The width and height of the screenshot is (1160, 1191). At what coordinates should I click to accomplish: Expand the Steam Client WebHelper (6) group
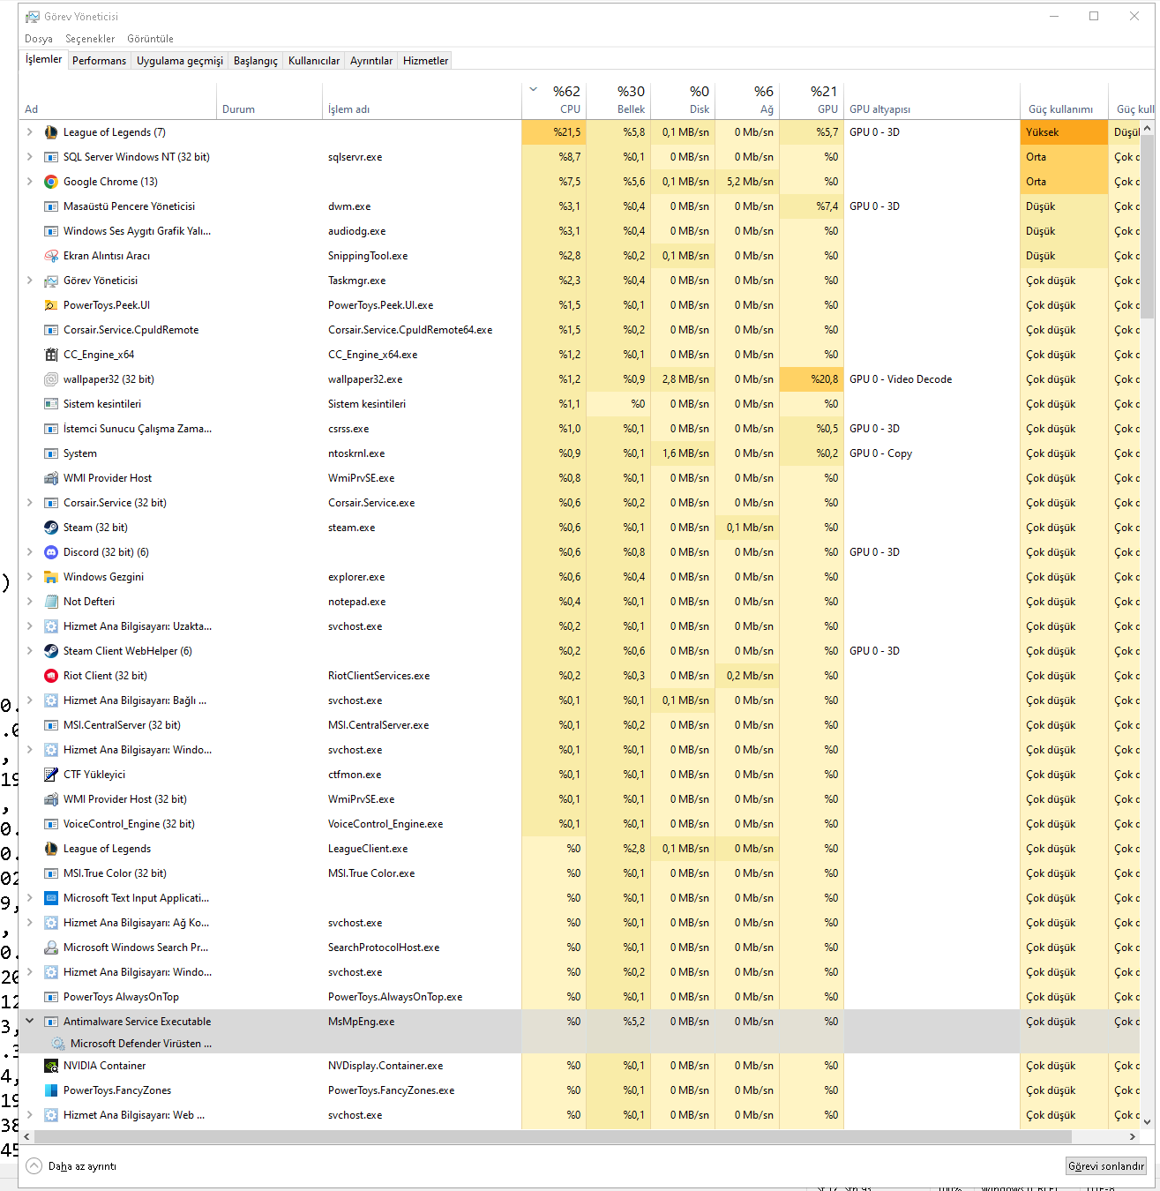click(x=29, y=651)
